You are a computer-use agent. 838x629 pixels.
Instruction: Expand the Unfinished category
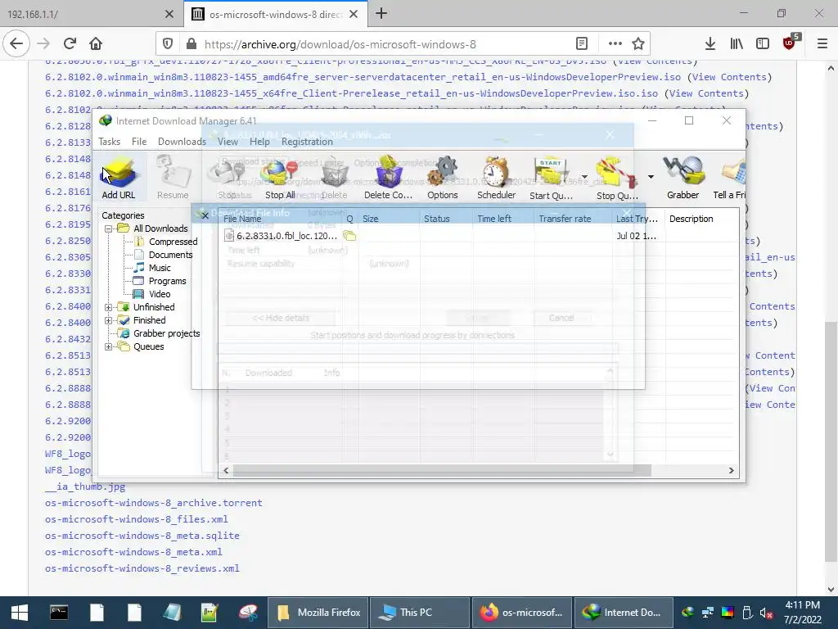click(109, 307)
